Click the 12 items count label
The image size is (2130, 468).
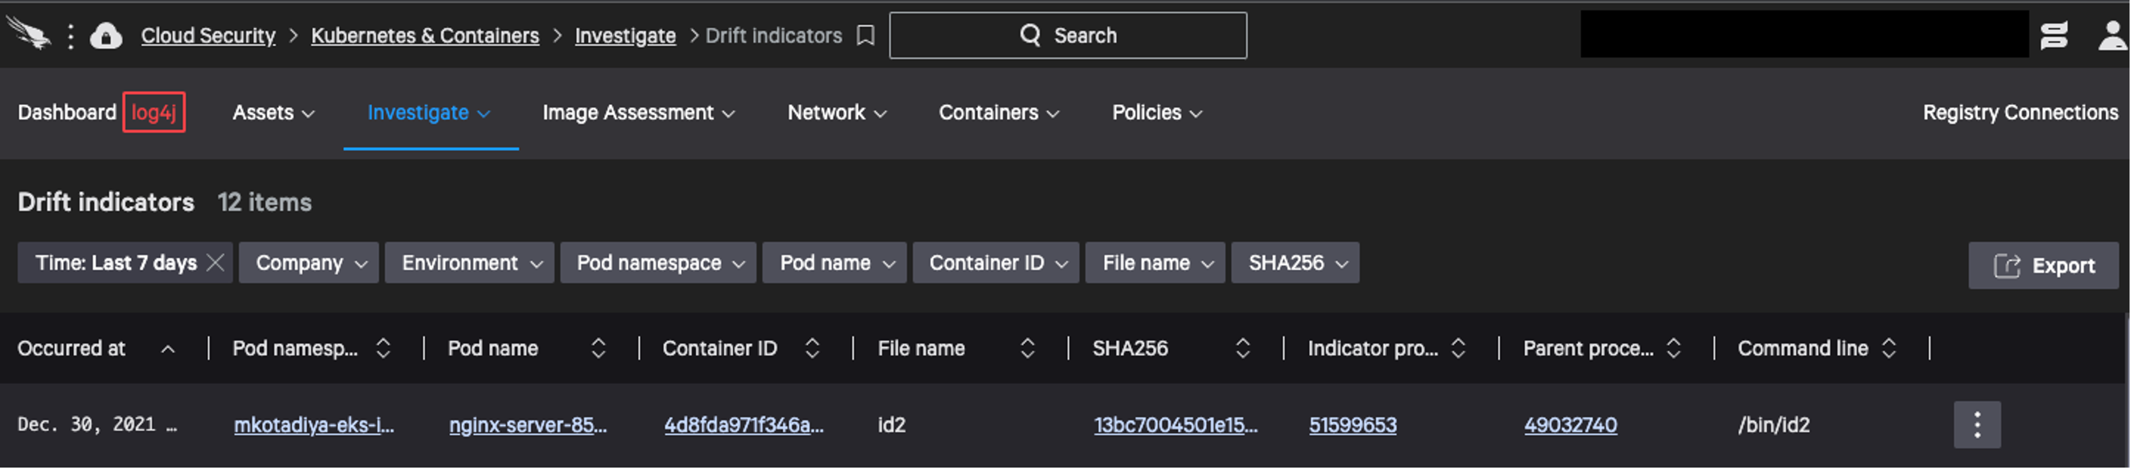[264, 203]
